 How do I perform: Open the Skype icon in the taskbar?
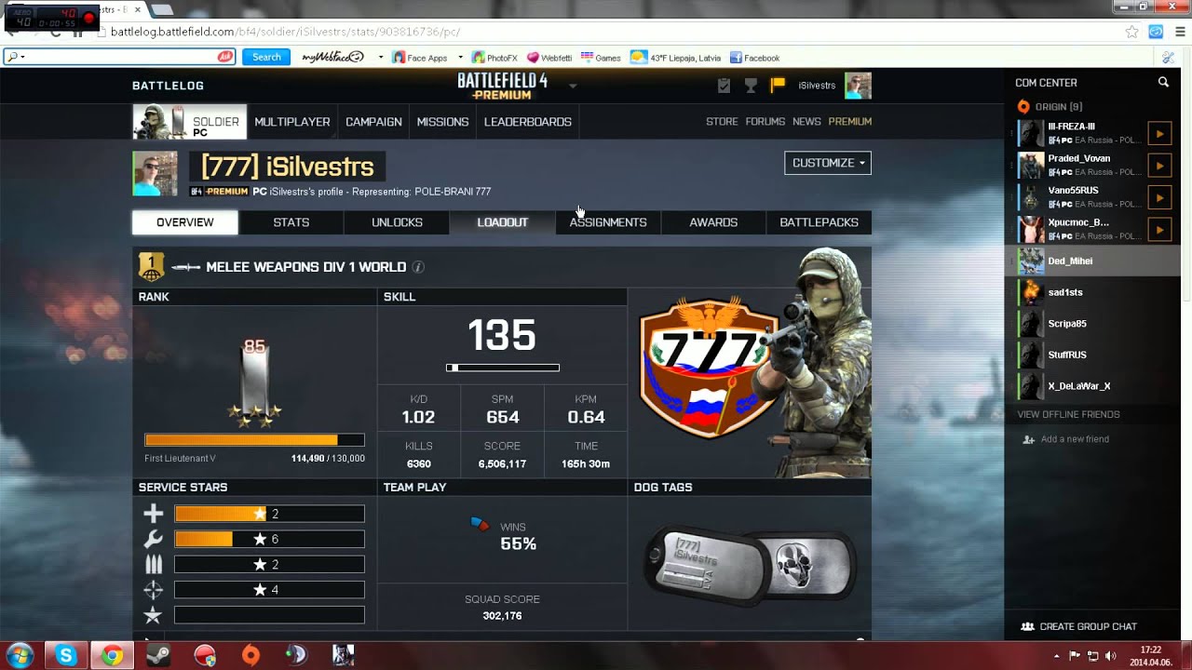click(65, 656)
